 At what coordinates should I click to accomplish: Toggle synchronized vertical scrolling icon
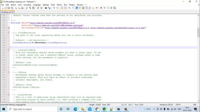click(x=62, y=8)
